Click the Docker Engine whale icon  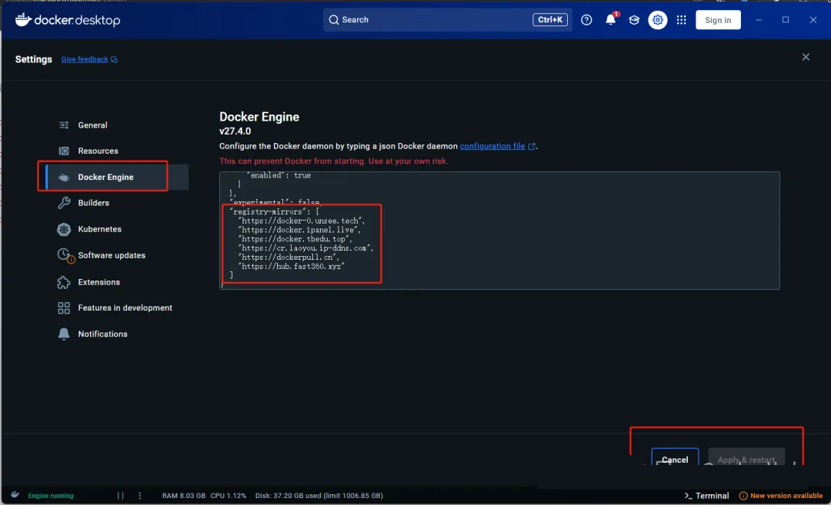64,178
